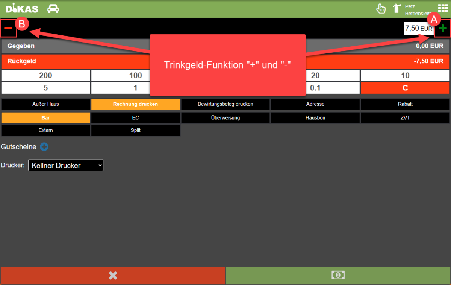Click the fire extinguisher icon
The image size is (451, 285).
click(x=396, y=9)
